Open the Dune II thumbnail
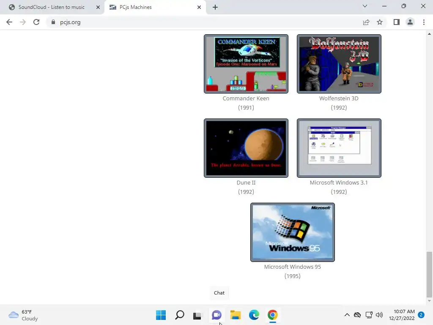 [x=246, y=148]
